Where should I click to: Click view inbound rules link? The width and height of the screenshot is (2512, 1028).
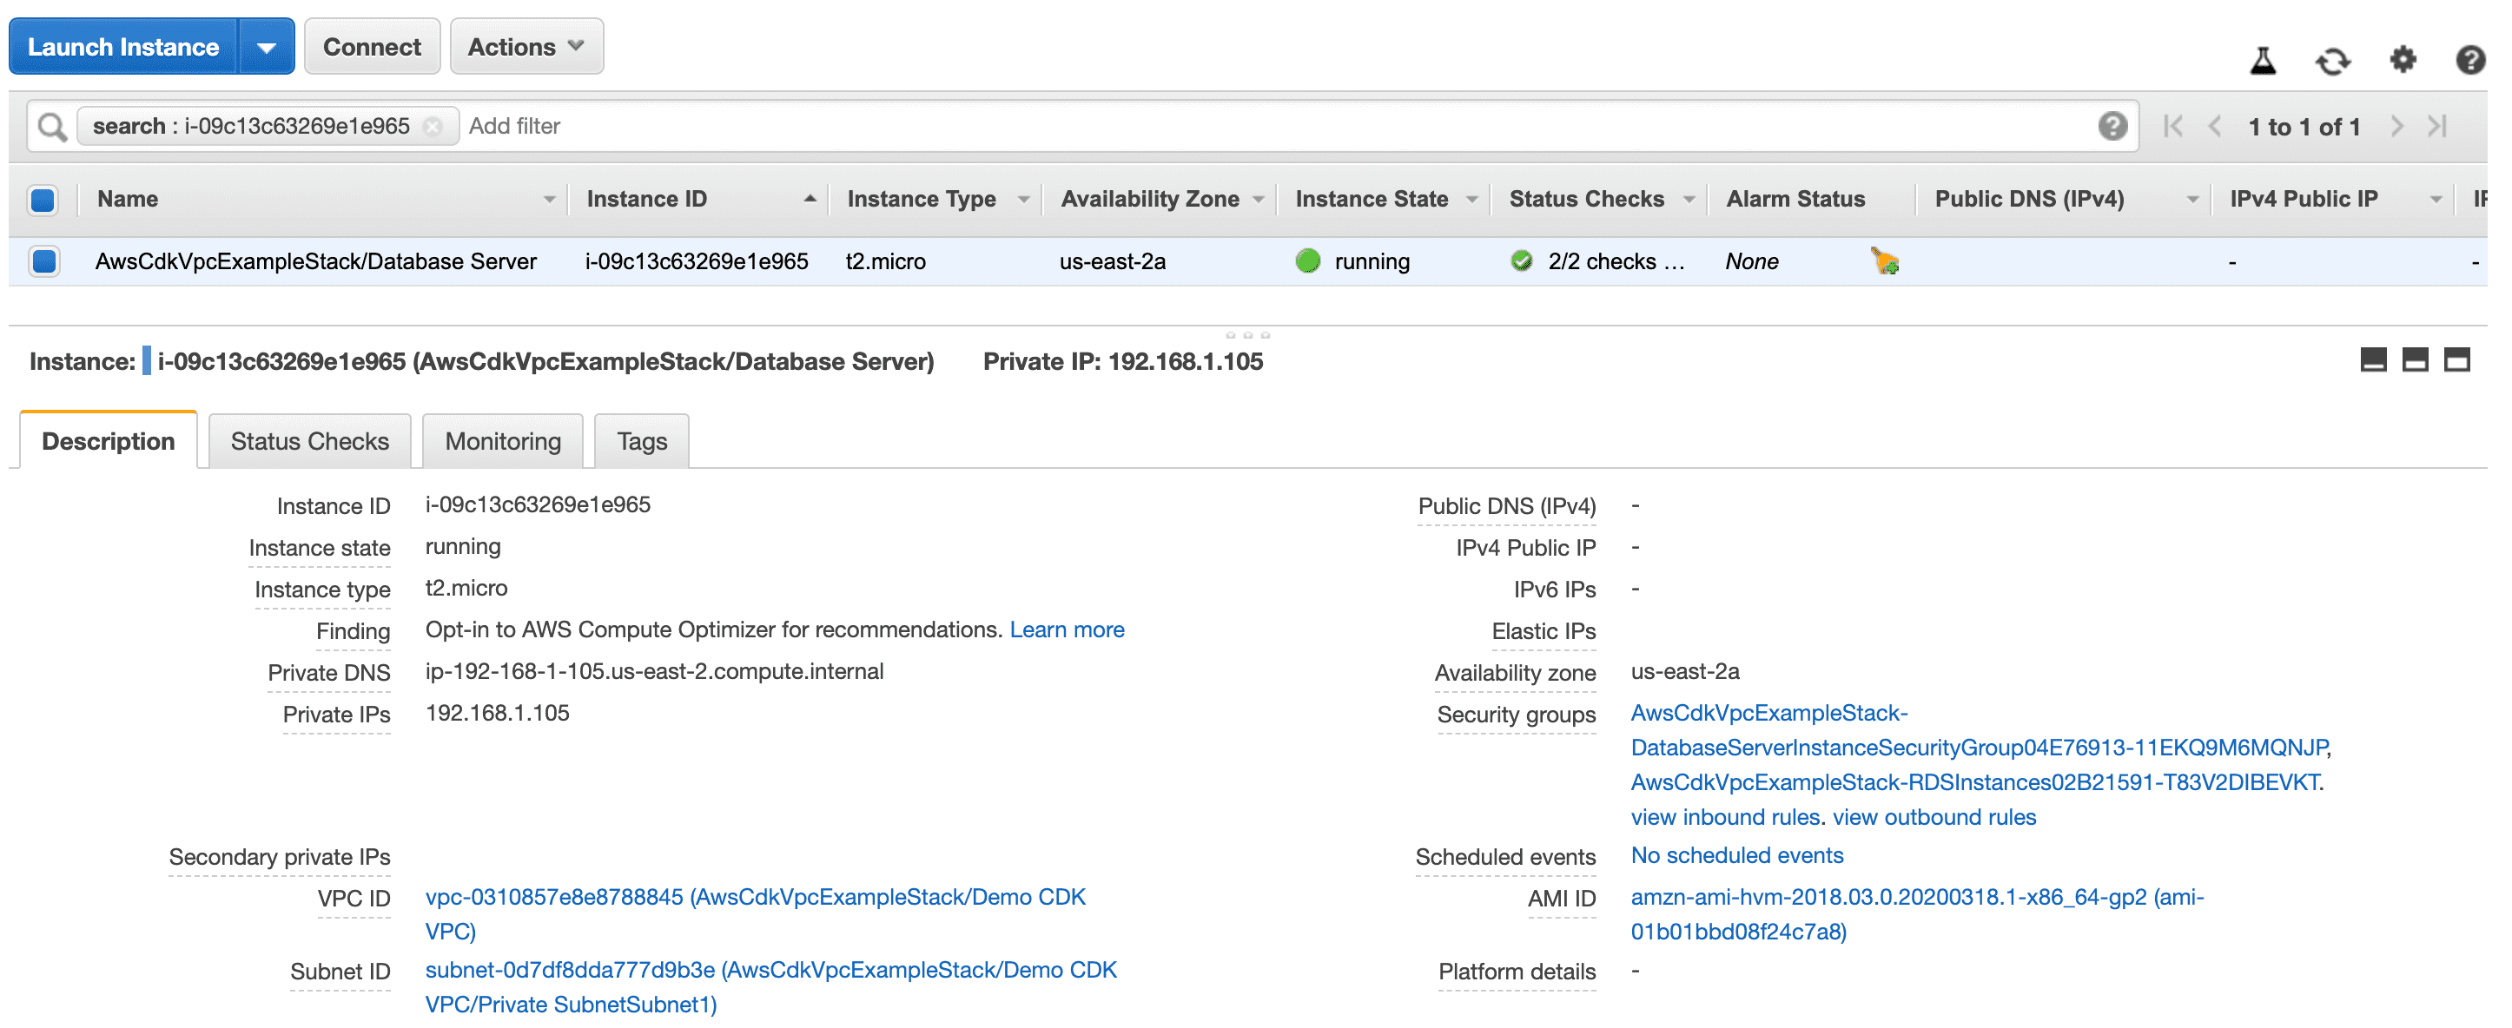click(1725, 818)
